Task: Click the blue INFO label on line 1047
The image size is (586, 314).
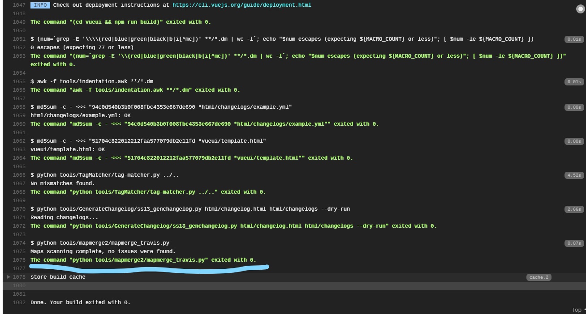Action: click(x=40, y=5)
